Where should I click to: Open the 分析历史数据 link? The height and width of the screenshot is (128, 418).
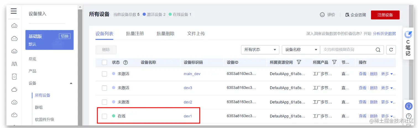(x=384, y=34)
